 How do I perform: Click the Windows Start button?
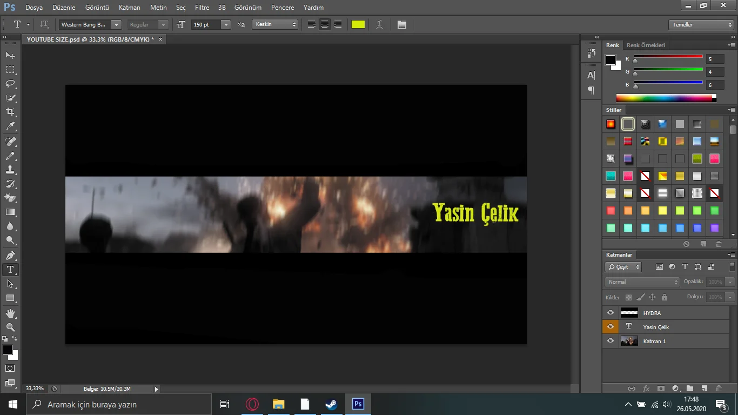coord(12,404)
